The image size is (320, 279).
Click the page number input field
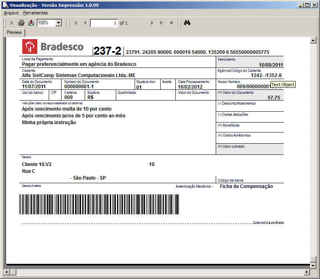click(104, 23)
